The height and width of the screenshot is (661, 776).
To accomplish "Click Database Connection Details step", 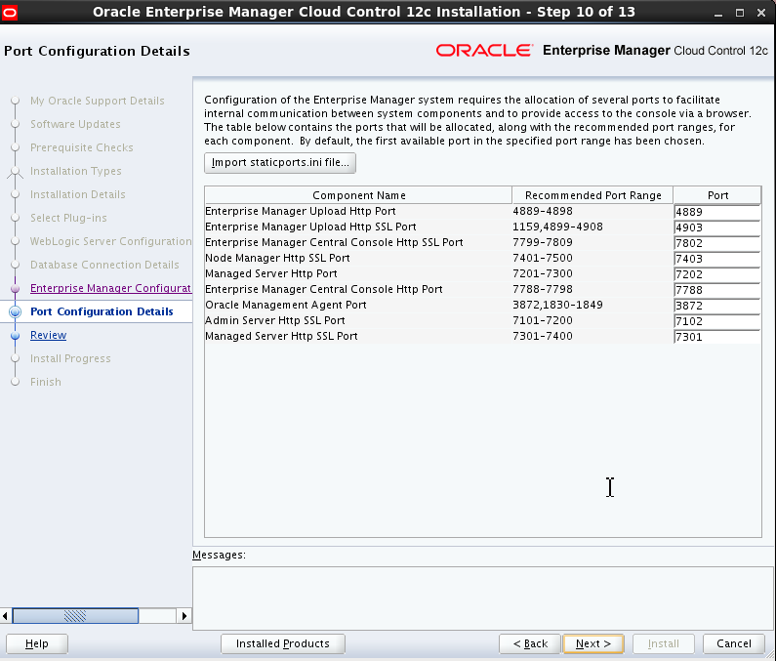I will point(104,265).
